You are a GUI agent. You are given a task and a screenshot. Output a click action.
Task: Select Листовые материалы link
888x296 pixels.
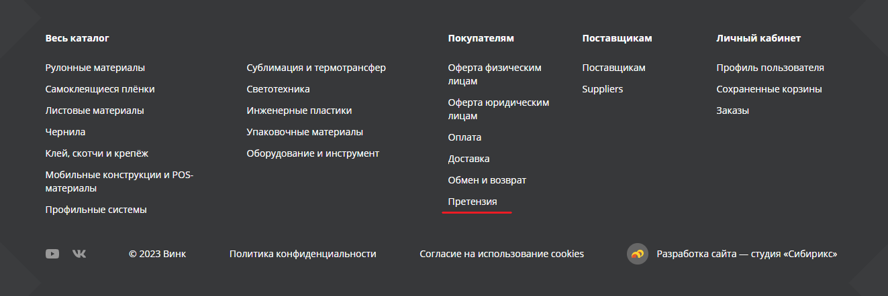(95, 110)
